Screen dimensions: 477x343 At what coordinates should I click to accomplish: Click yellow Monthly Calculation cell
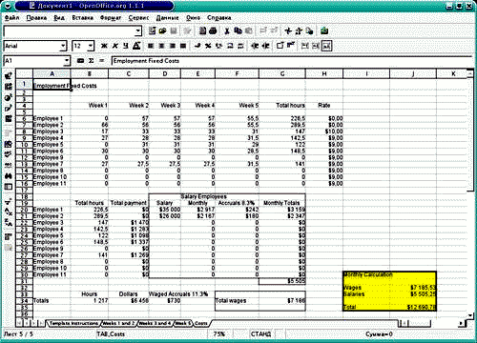[366, 274]
